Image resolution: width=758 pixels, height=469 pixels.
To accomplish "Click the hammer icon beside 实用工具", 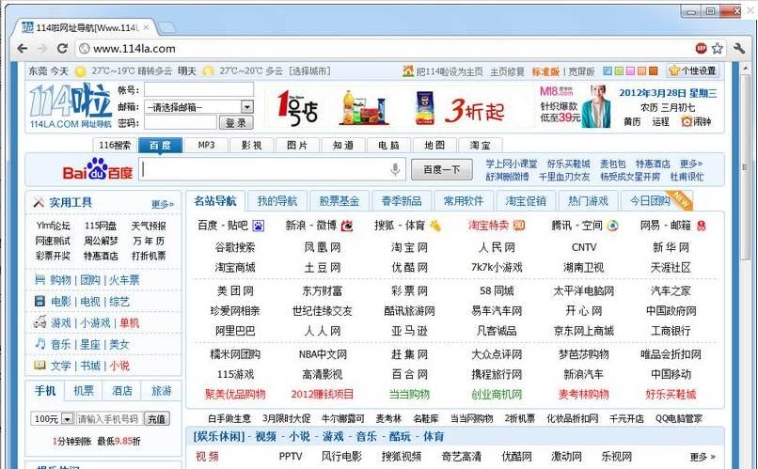I will (39, 202).
